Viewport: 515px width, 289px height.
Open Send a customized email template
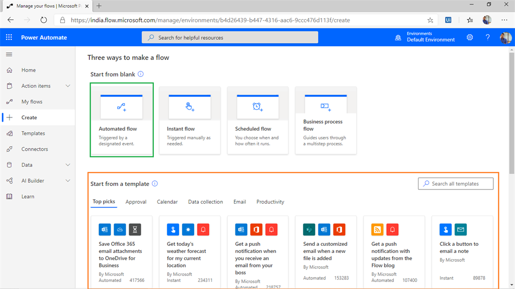[326, 252]
